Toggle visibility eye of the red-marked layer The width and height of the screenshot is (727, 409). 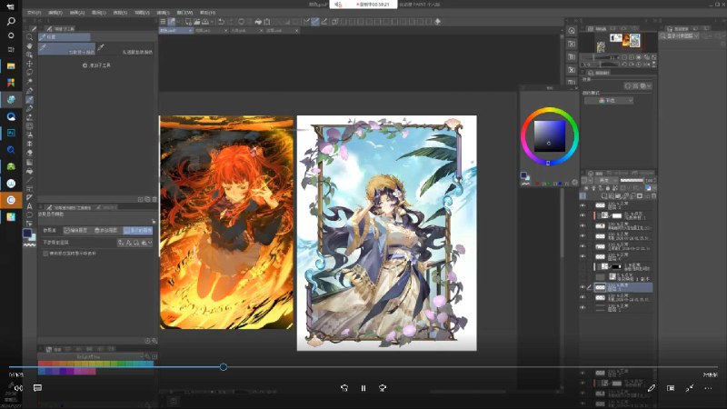[583, 215]
